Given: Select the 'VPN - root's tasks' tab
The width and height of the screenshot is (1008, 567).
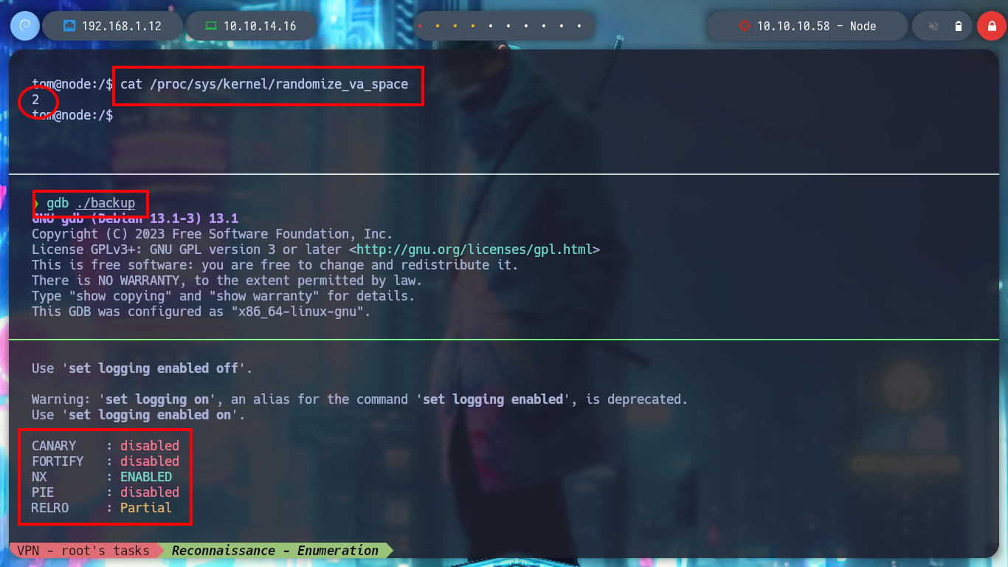Looking at the screenshot, I should click(x=83, y=550).
